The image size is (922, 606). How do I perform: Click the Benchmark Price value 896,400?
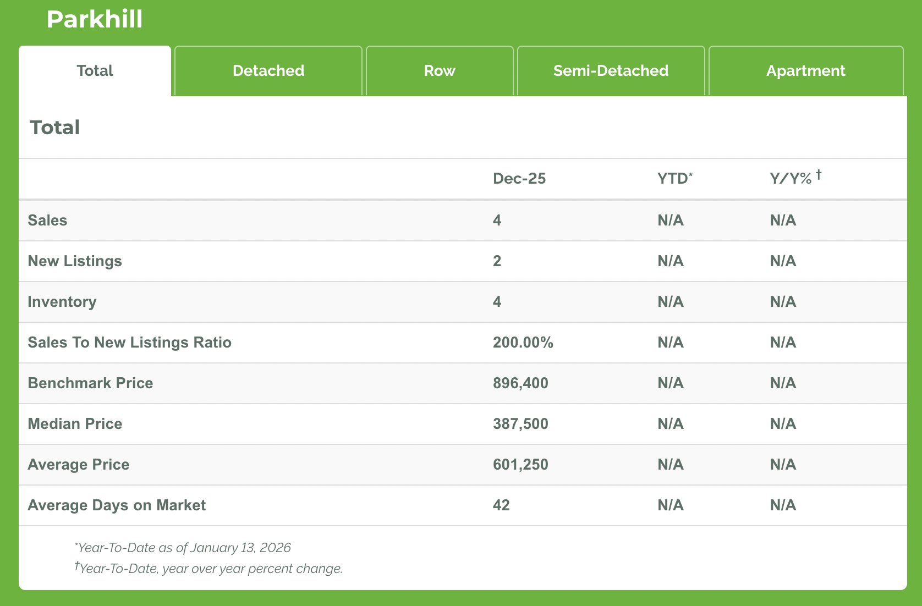(520, 383)
